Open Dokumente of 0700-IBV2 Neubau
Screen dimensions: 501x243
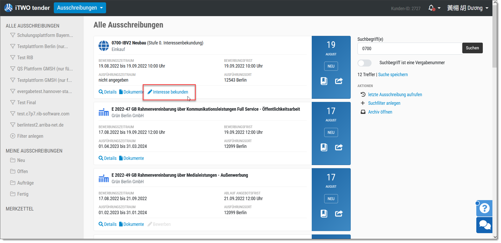pos(131,92)
